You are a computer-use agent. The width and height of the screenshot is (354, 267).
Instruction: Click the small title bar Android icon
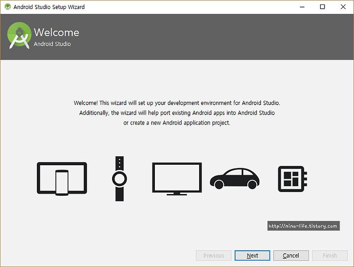coord(8,6)
